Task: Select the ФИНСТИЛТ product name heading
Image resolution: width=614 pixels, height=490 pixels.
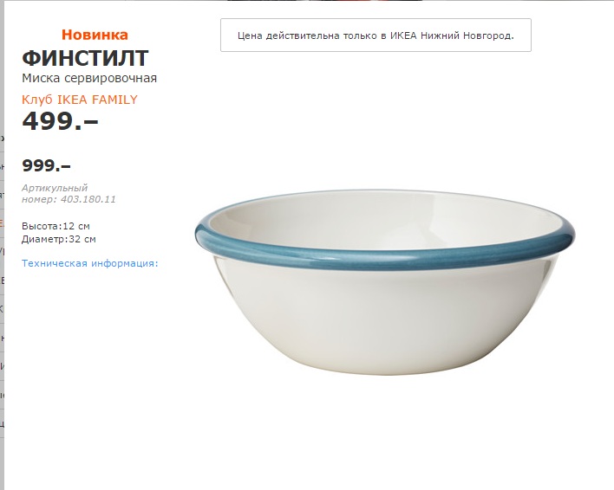Action: (x=85, y=58)
